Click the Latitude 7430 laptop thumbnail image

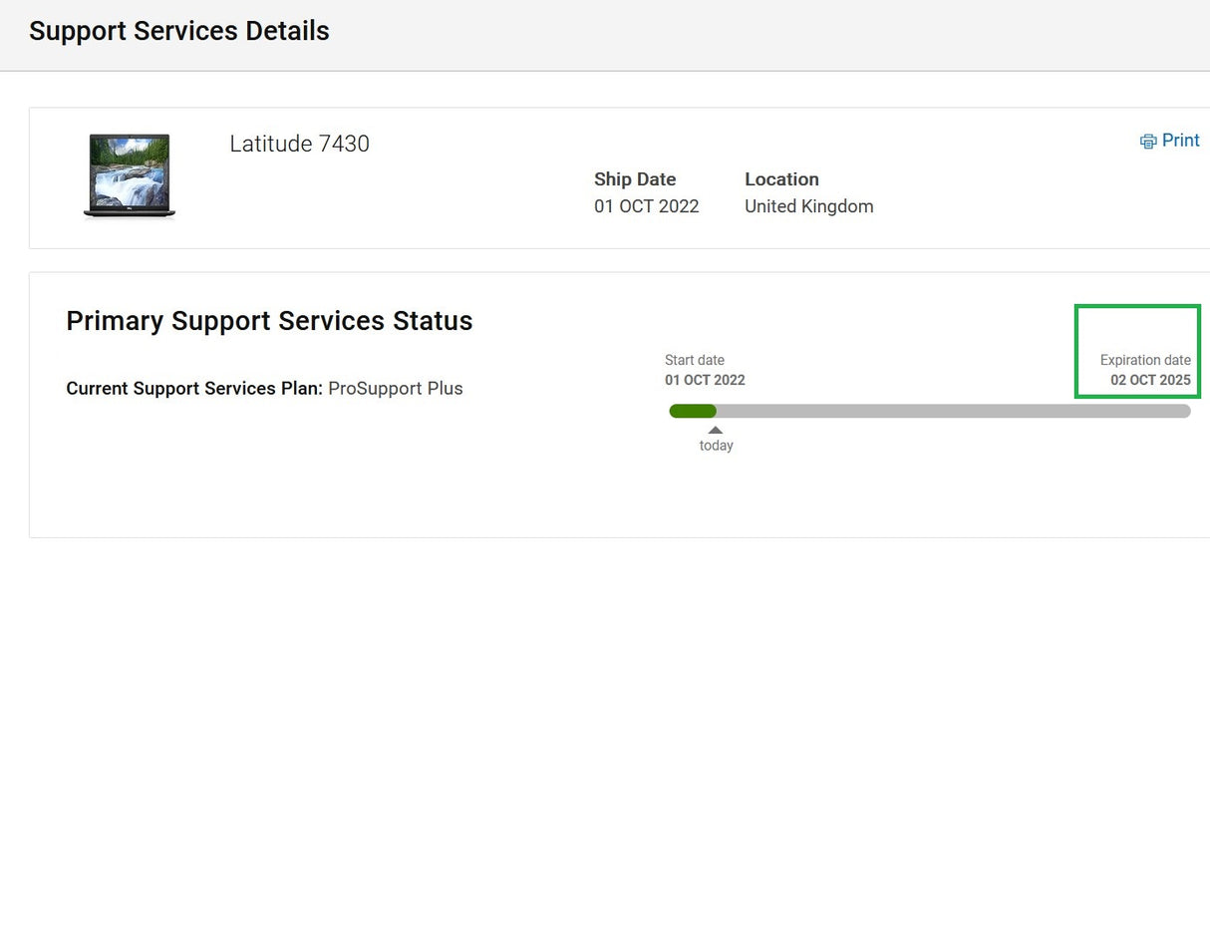[x=130, y=175]
